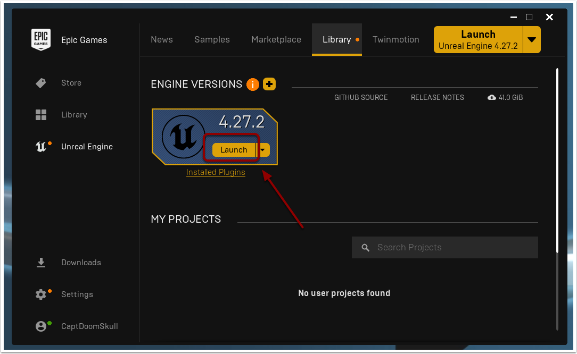This screenshot has height=354, width=577.
Task: Click the vertical scrollbar on the right
Action: [x=557, y=161]
